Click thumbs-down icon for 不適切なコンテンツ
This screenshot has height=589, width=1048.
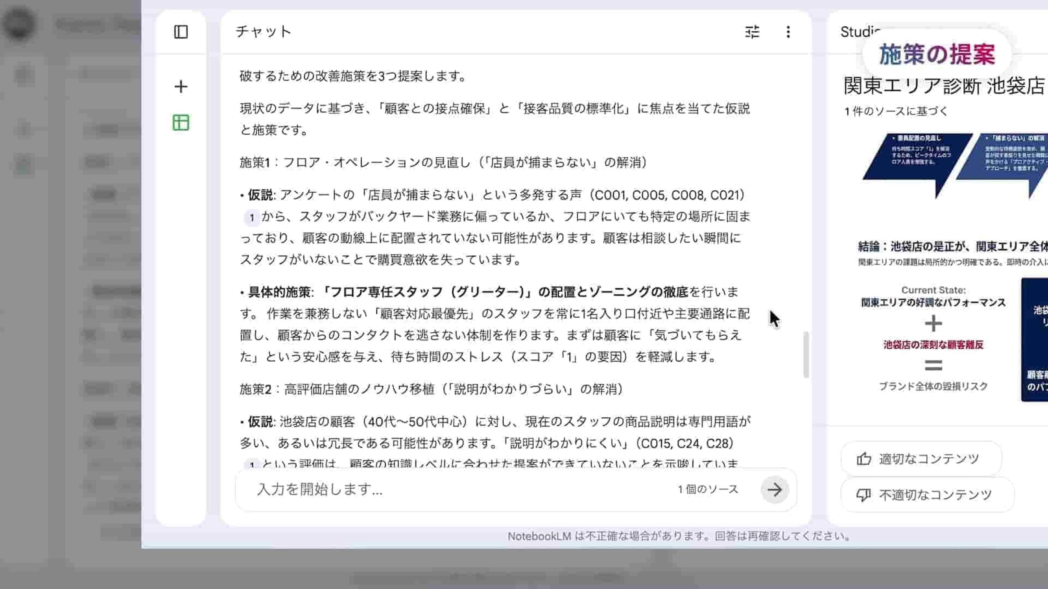(x=864, y=495)
